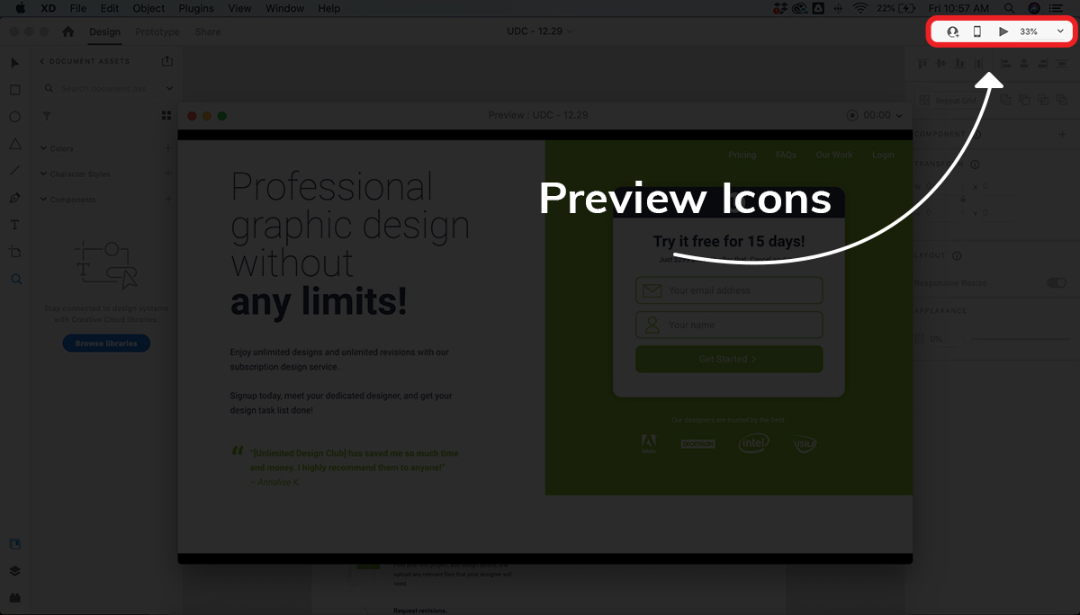Start recording in the Preview window
1080x615 pixels.
tap(852, 115)
